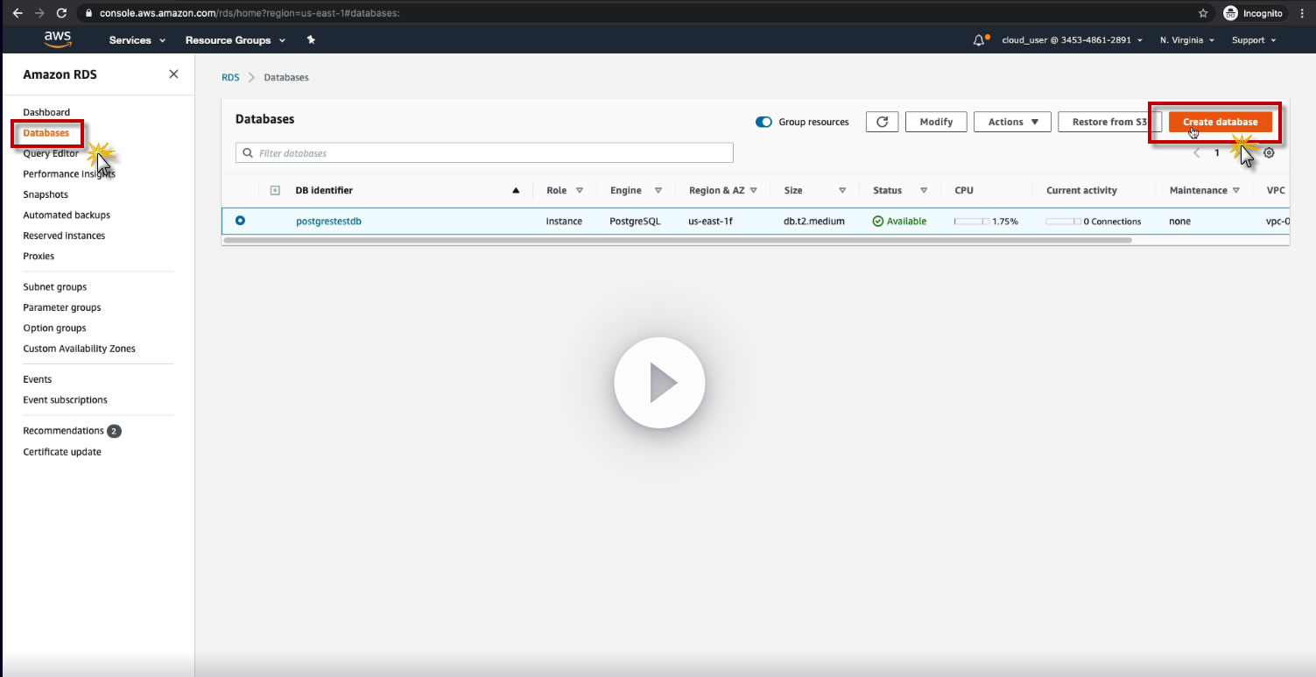The width and height of the screenshot is (1316, 677).
Task: Open the N. Virginia region dropdown
Action: 1186,40
